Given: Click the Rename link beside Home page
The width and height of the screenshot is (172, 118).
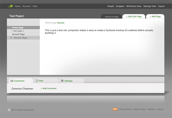Looking at the screenshot, I should pos(61,23).
